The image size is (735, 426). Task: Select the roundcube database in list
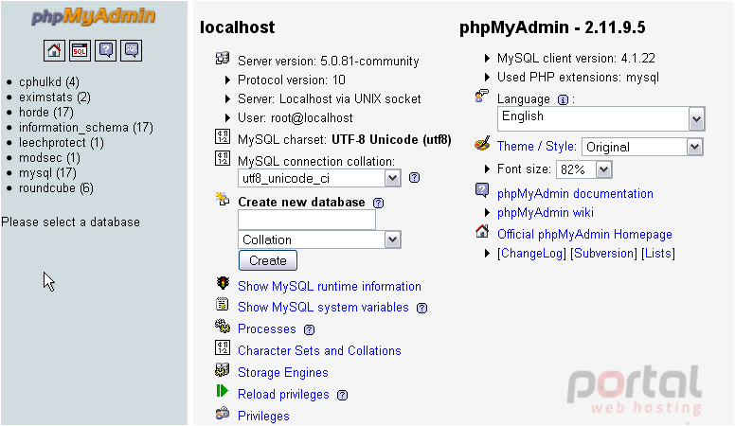[56, 188]
